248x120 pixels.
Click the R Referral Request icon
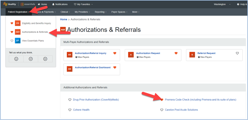[x=192, y=55]
